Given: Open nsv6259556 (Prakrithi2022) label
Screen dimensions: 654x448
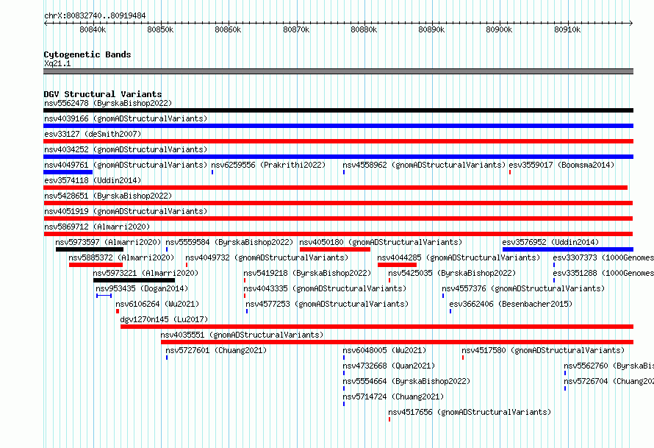Looking at the screenshot, I should pos(268,165).
